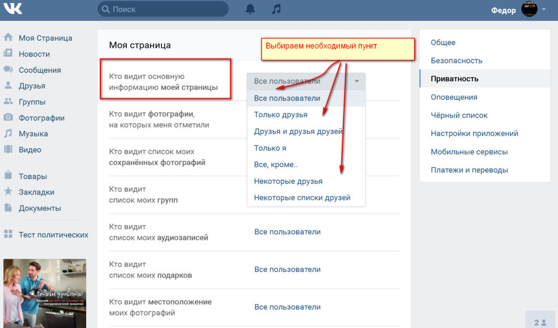Select Все, кроме.. option
The image size is (558, 328).
[306, 165]
